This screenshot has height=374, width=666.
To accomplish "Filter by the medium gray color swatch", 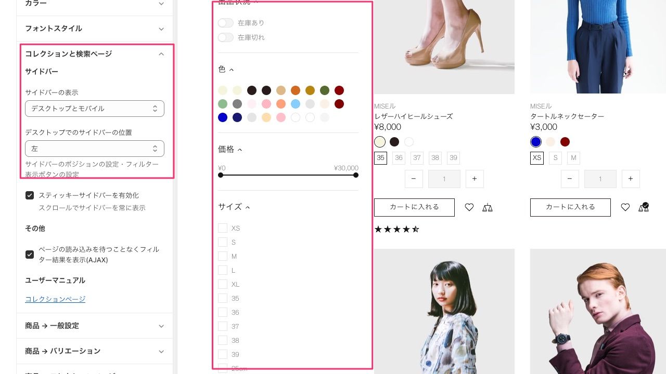I will point(237,104).
